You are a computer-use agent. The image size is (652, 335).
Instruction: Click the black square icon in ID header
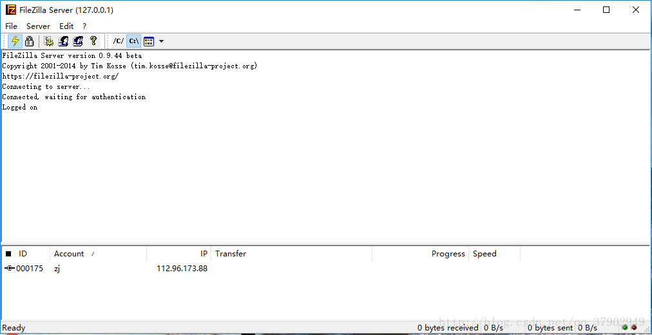tap(9, 254)
